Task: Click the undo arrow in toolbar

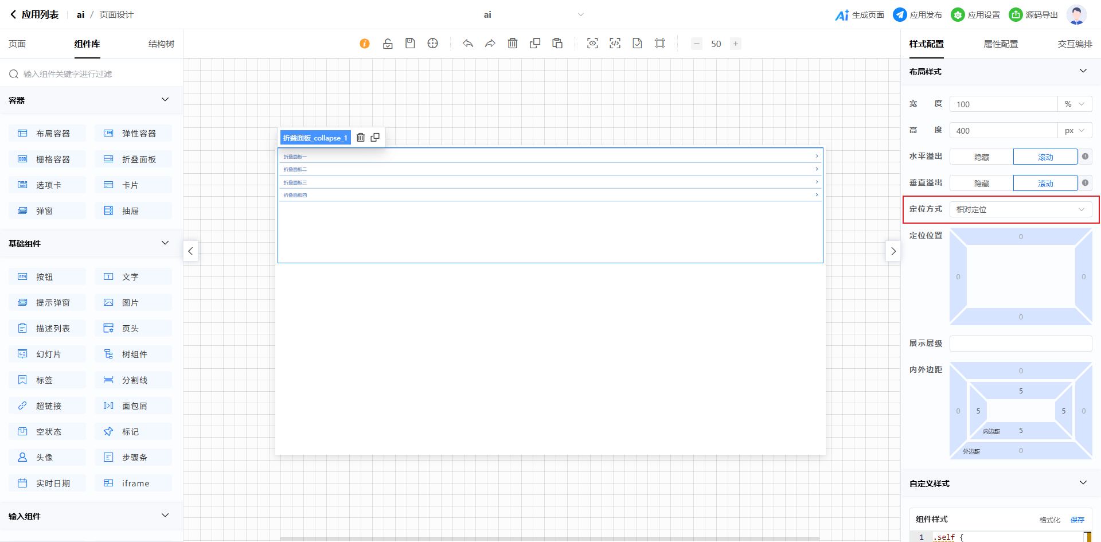Action: point(468,44)
